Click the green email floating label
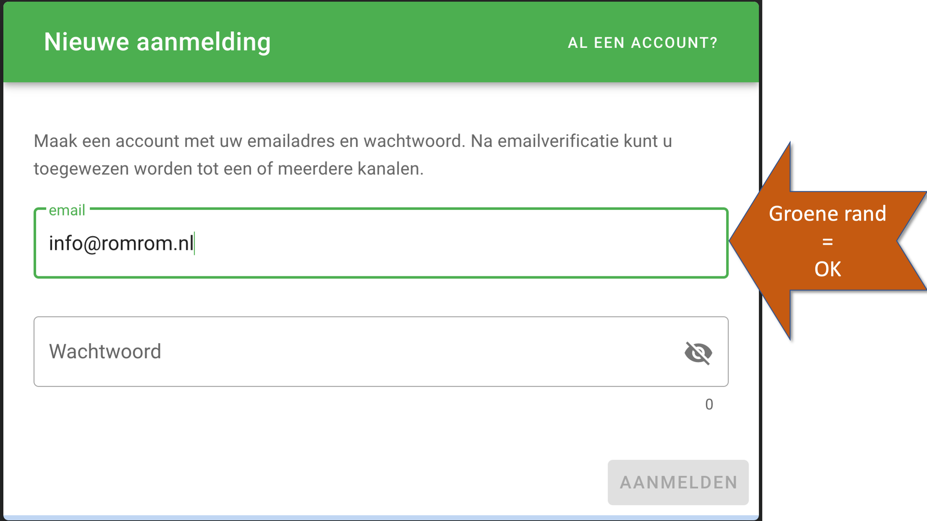The width and height of the screenshot is (927, 521). pos(67,210)
